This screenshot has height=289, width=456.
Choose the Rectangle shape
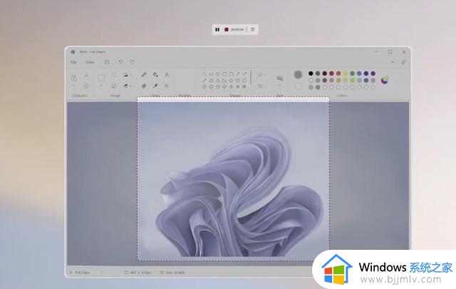coord(224,74)
